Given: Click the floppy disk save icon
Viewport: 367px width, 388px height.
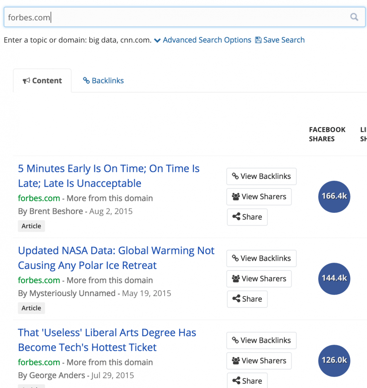Looking at the screenshot, I should point(258,40).
